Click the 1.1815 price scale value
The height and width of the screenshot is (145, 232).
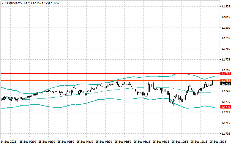click(x=226, y=17)
